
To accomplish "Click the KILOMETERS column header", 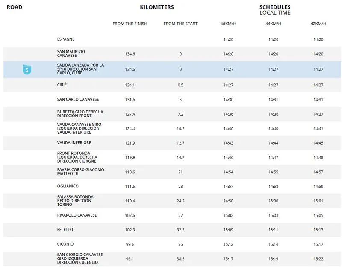I will [x=157, y=7].
